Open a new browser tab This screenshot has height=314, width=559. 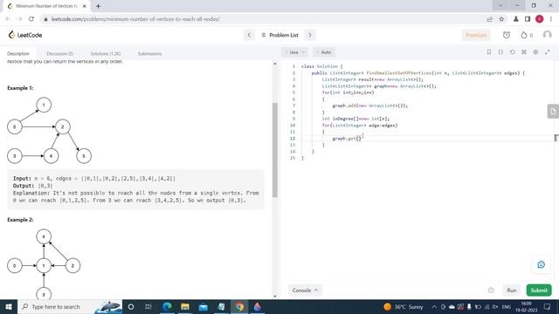click(98, 6)
